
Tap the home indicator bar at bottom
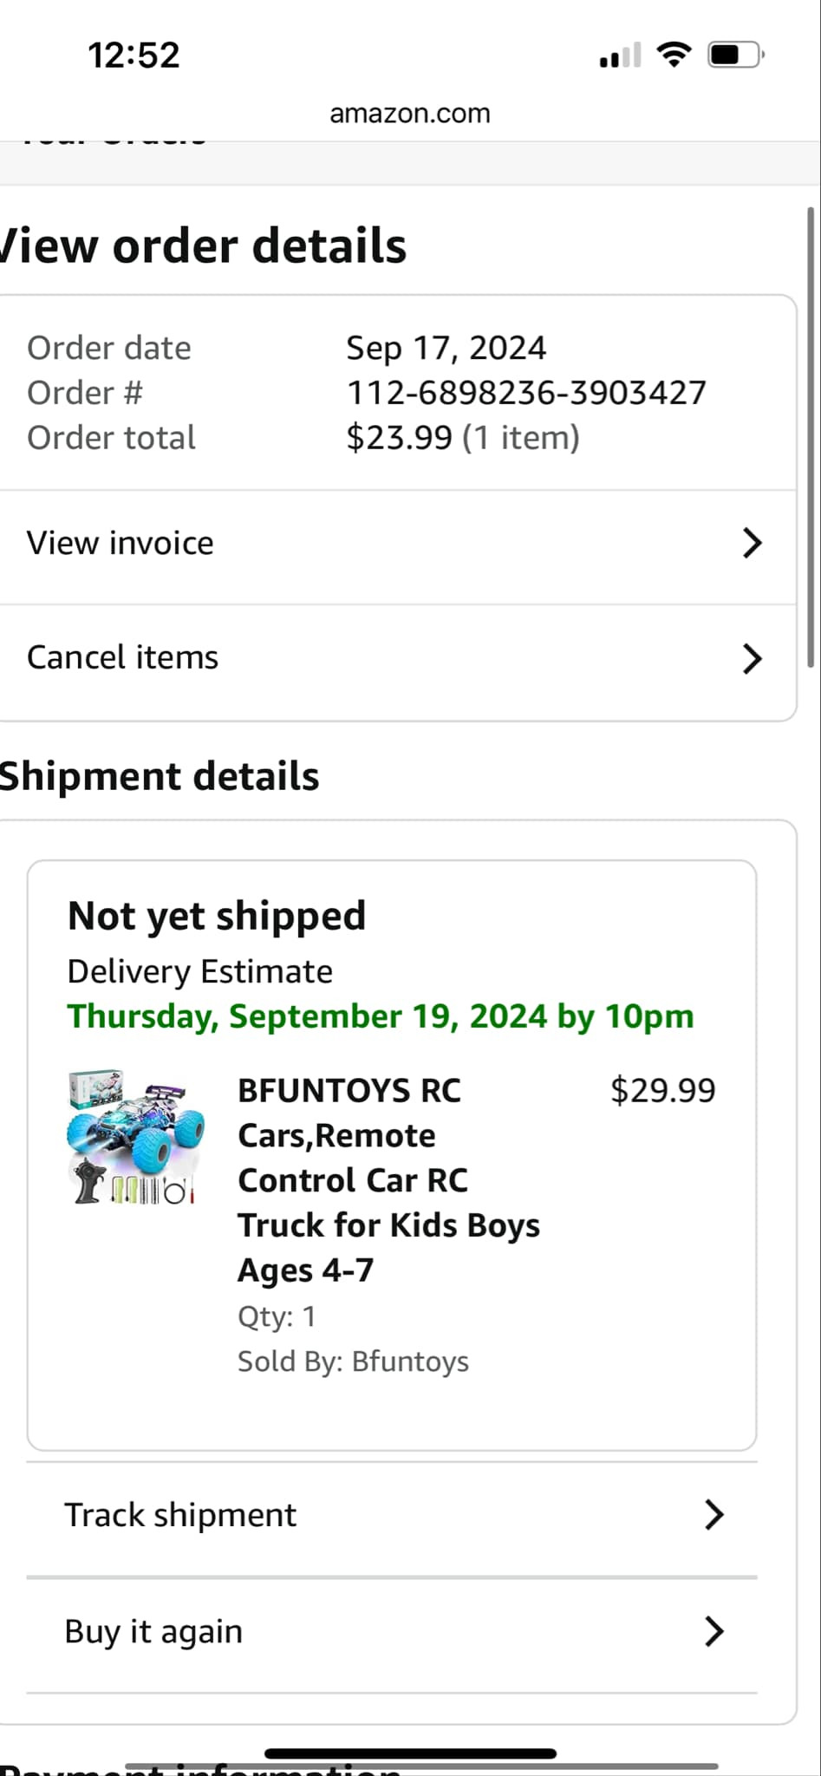[x=410, y=1753]
